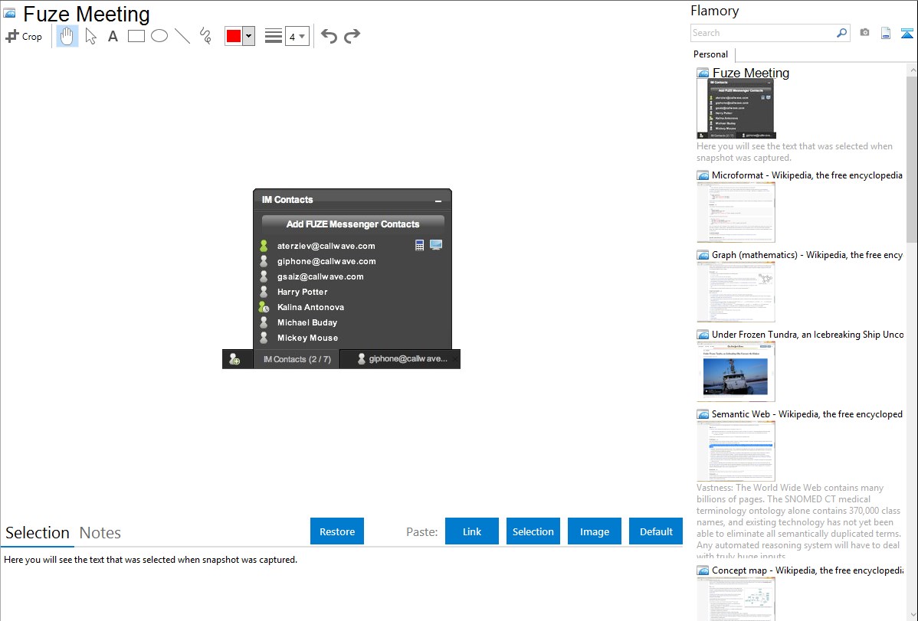Click the icon beside Under Frozen Tundra title
This screenshot has height=621, width=918.
coord(703,335)
